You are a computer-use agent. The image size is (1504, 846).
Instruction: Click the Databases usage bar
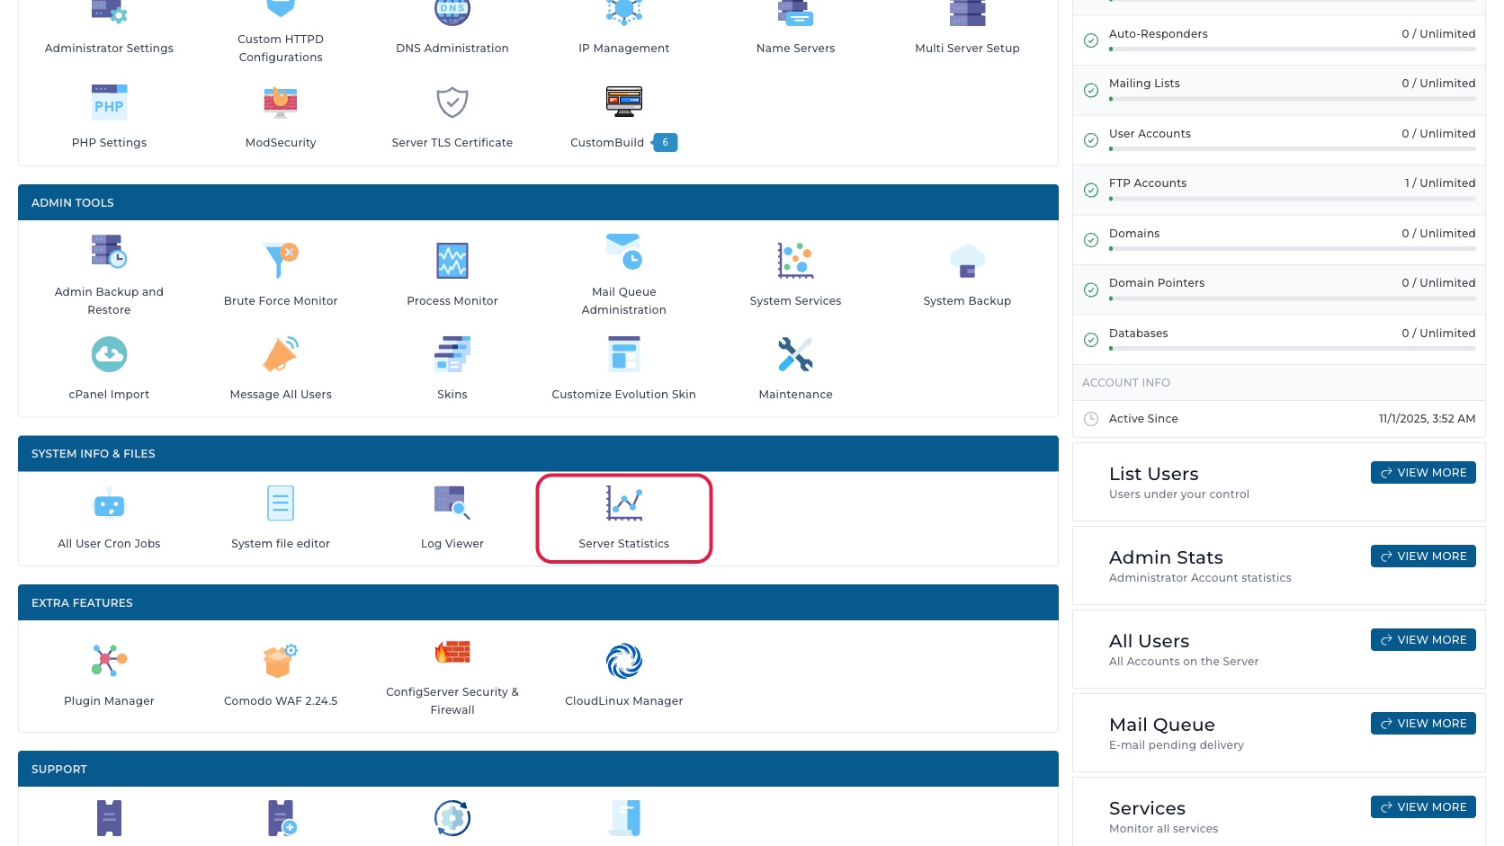tap(1293, 348)
